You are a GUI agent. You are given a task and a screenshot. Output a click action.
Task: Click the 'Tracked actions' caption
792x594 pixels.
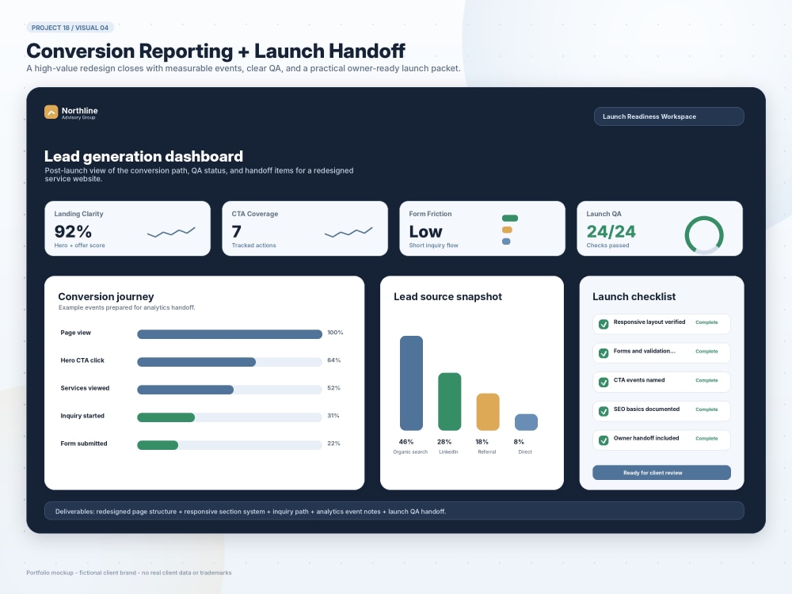coord(253,245)
